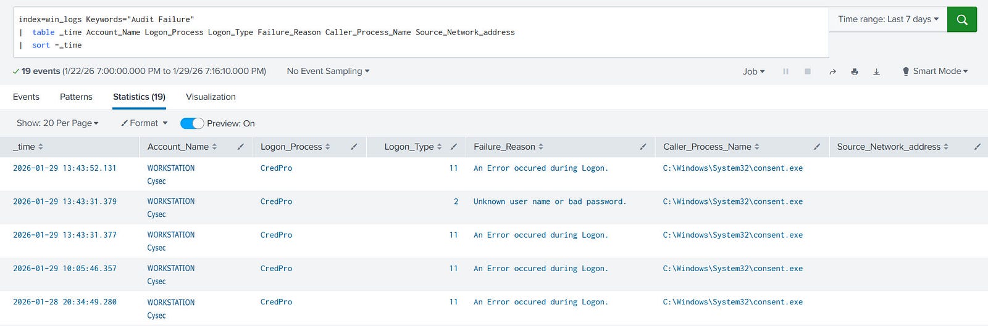Click the 19 events count text
This screenshot has height=326, width=988.
[x=41, y=71]
